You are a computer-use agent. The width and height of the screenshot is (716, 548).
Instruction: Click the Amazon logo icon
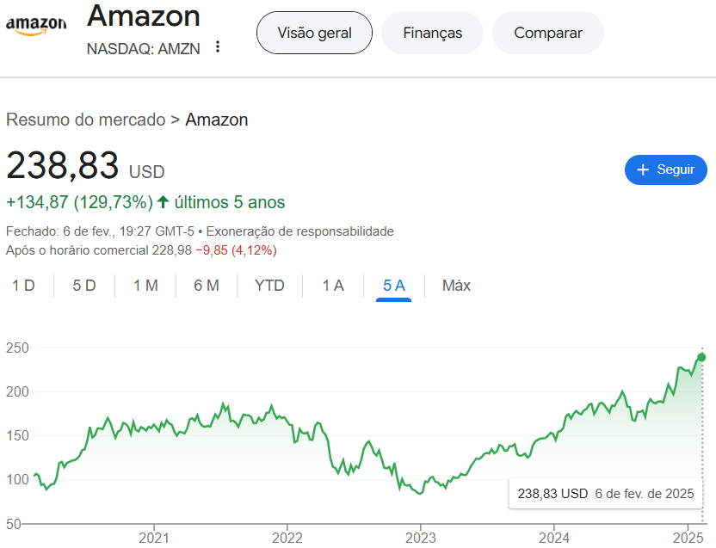click(36, 26)
